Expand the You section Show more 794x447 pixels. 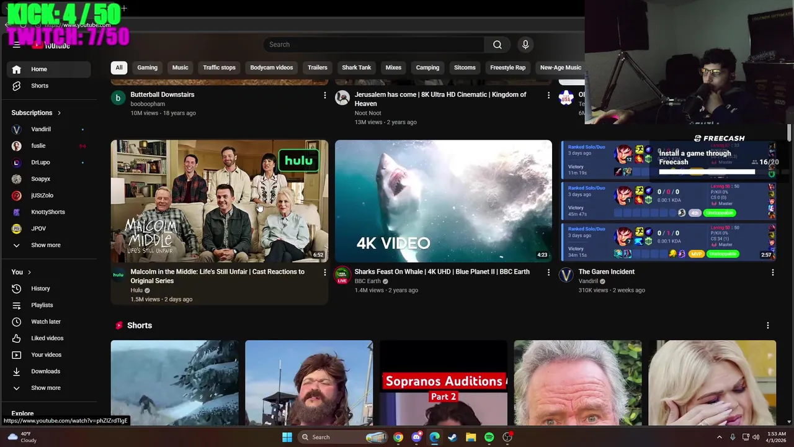48,388
